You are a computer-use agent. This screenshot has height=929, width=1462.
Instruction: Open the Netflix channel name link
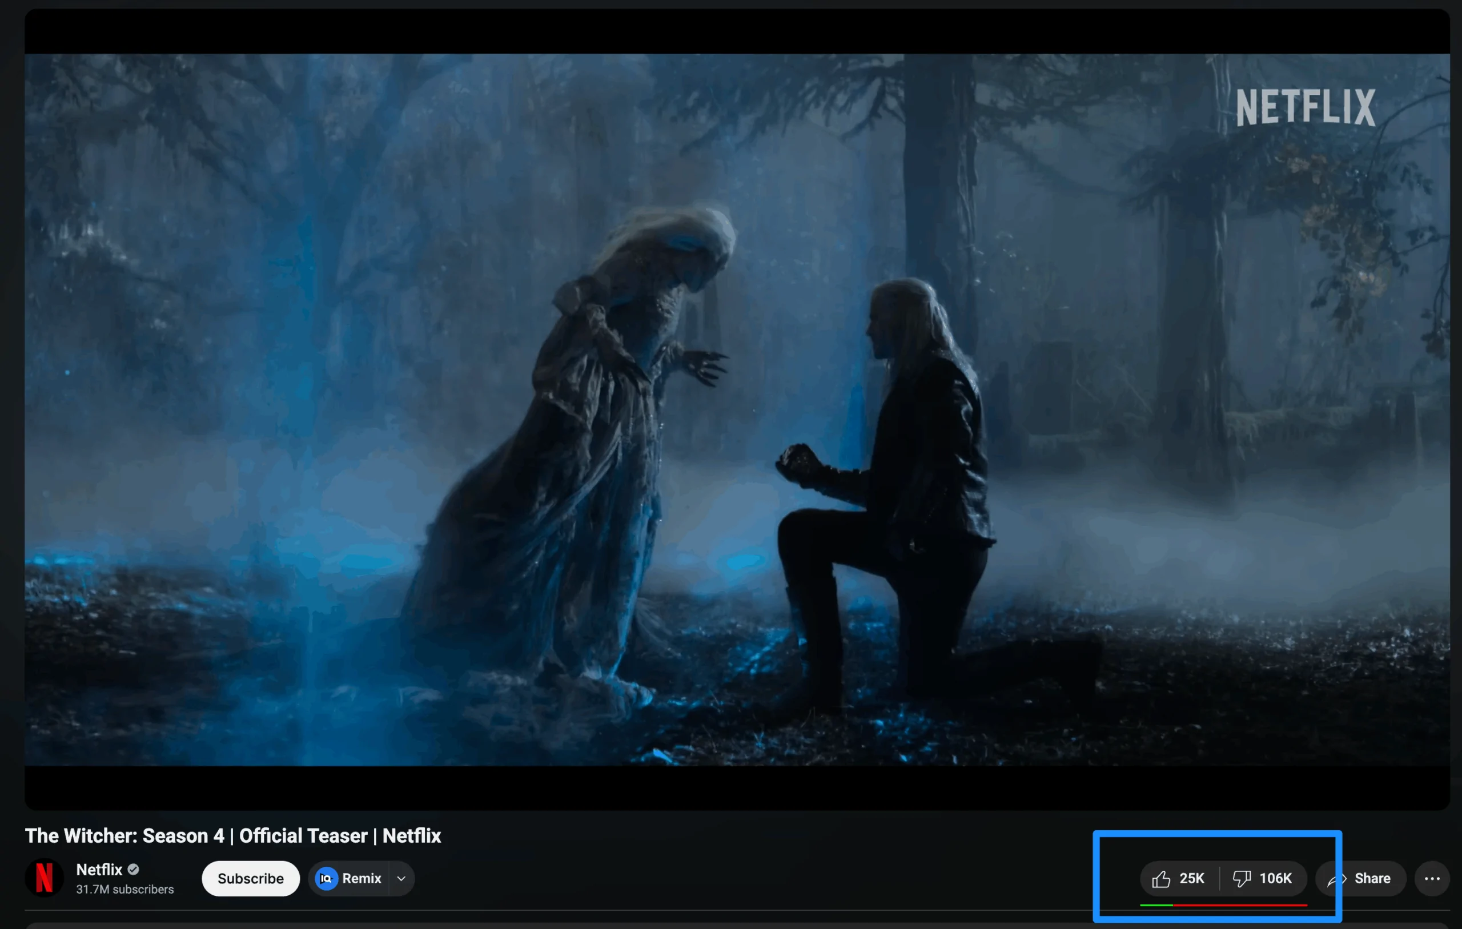click(x=99, y=870)
